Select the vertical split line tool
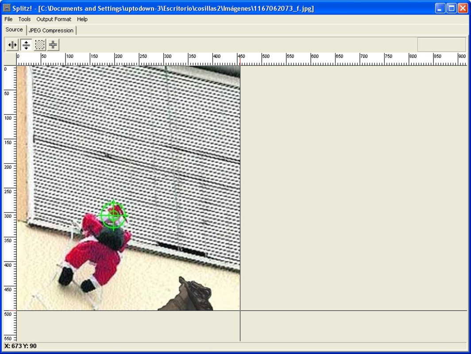 [12, 45]
